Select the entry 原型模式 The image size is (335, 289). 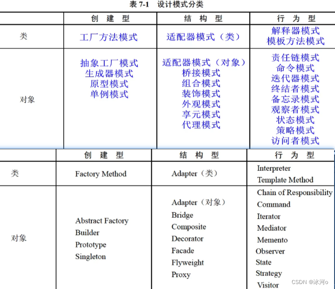coord(109,84)
